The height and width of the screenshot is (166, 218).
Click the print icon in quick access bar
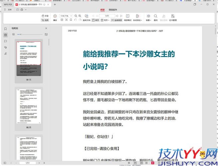22,10
